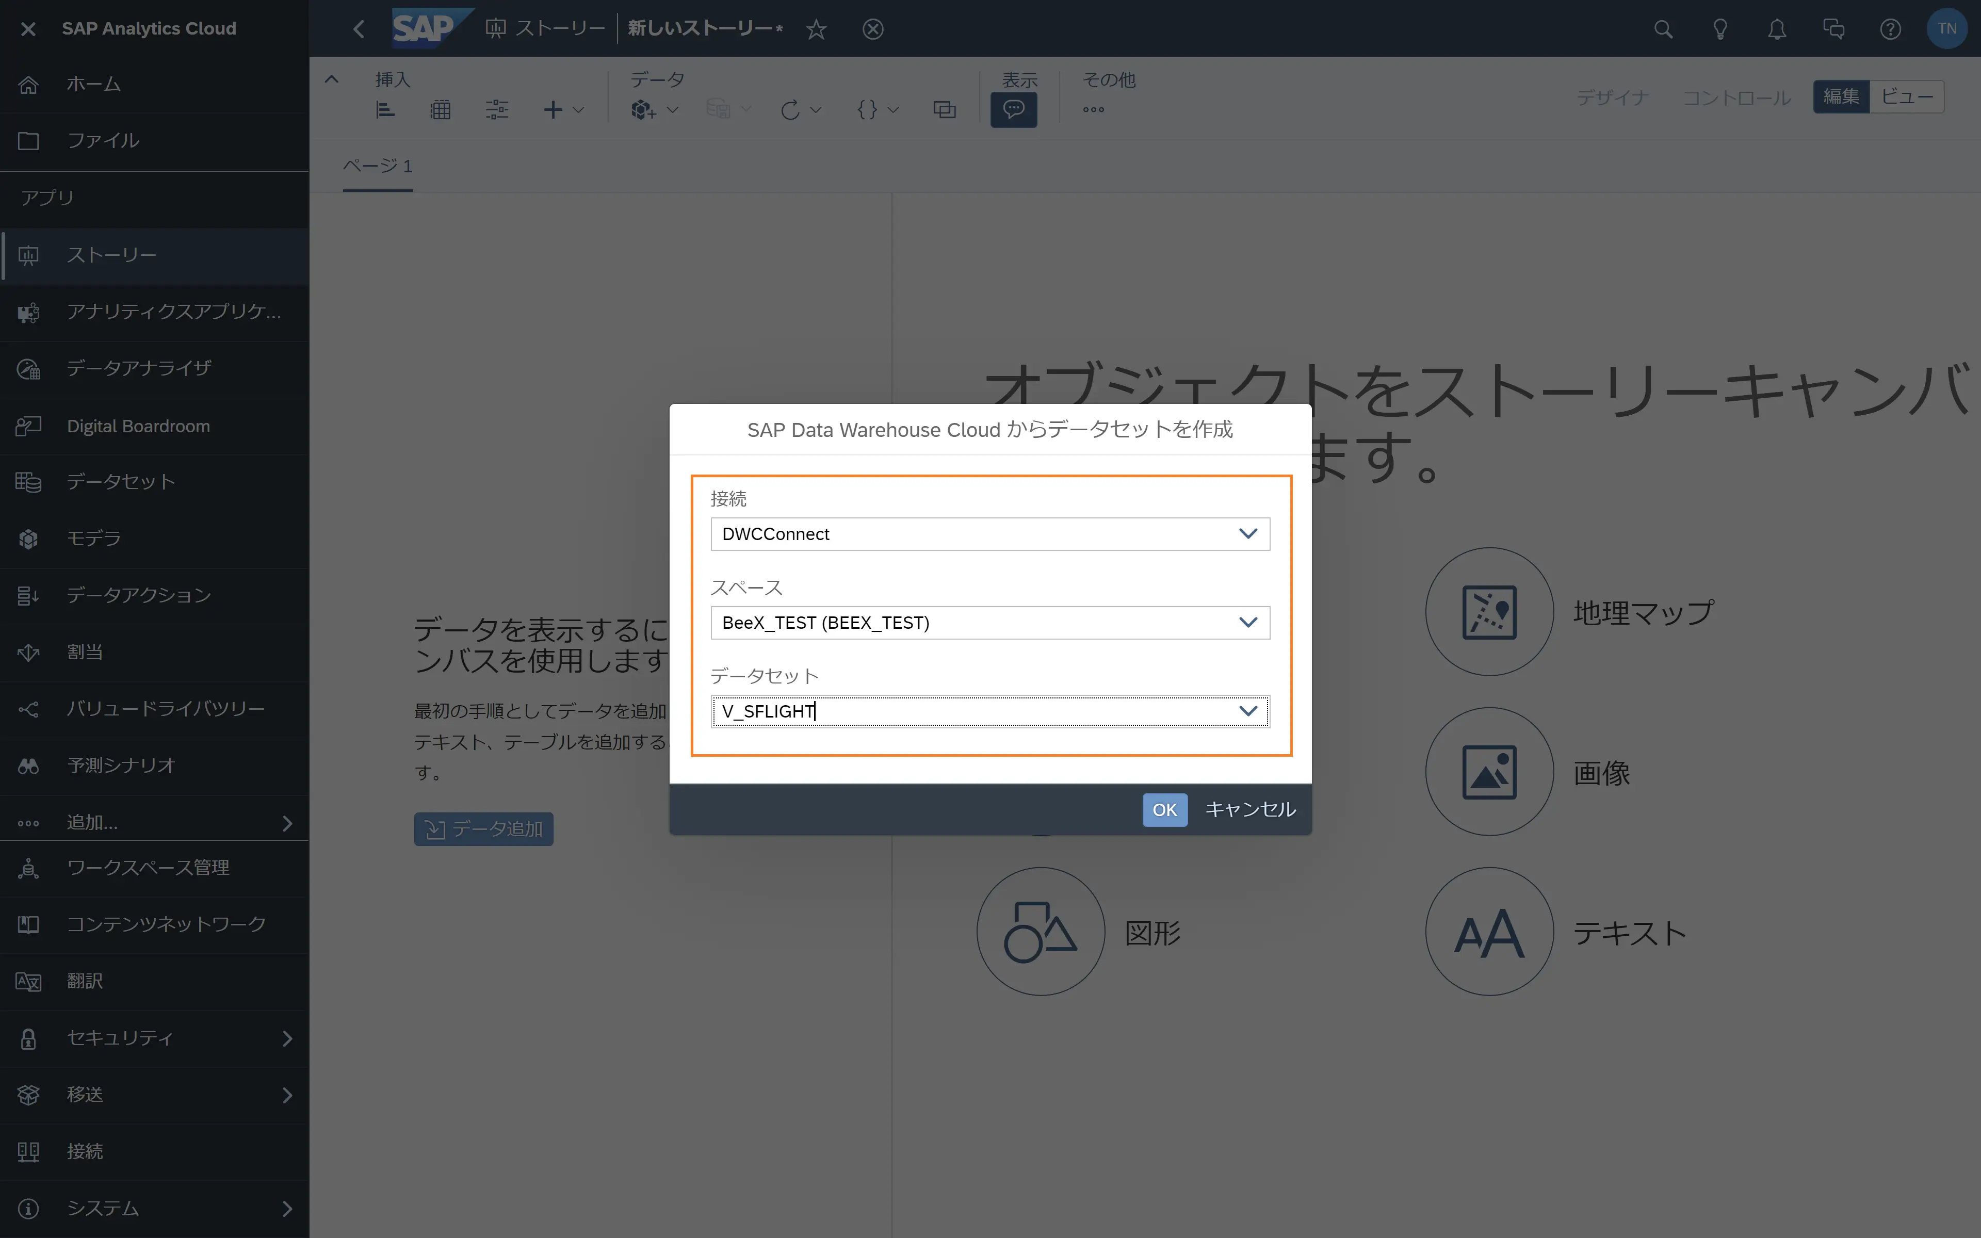Image resolution: width=1981 pixels, height=1238 pixels.
Task: Open the コントロール panel
Action: point(1736,97)
